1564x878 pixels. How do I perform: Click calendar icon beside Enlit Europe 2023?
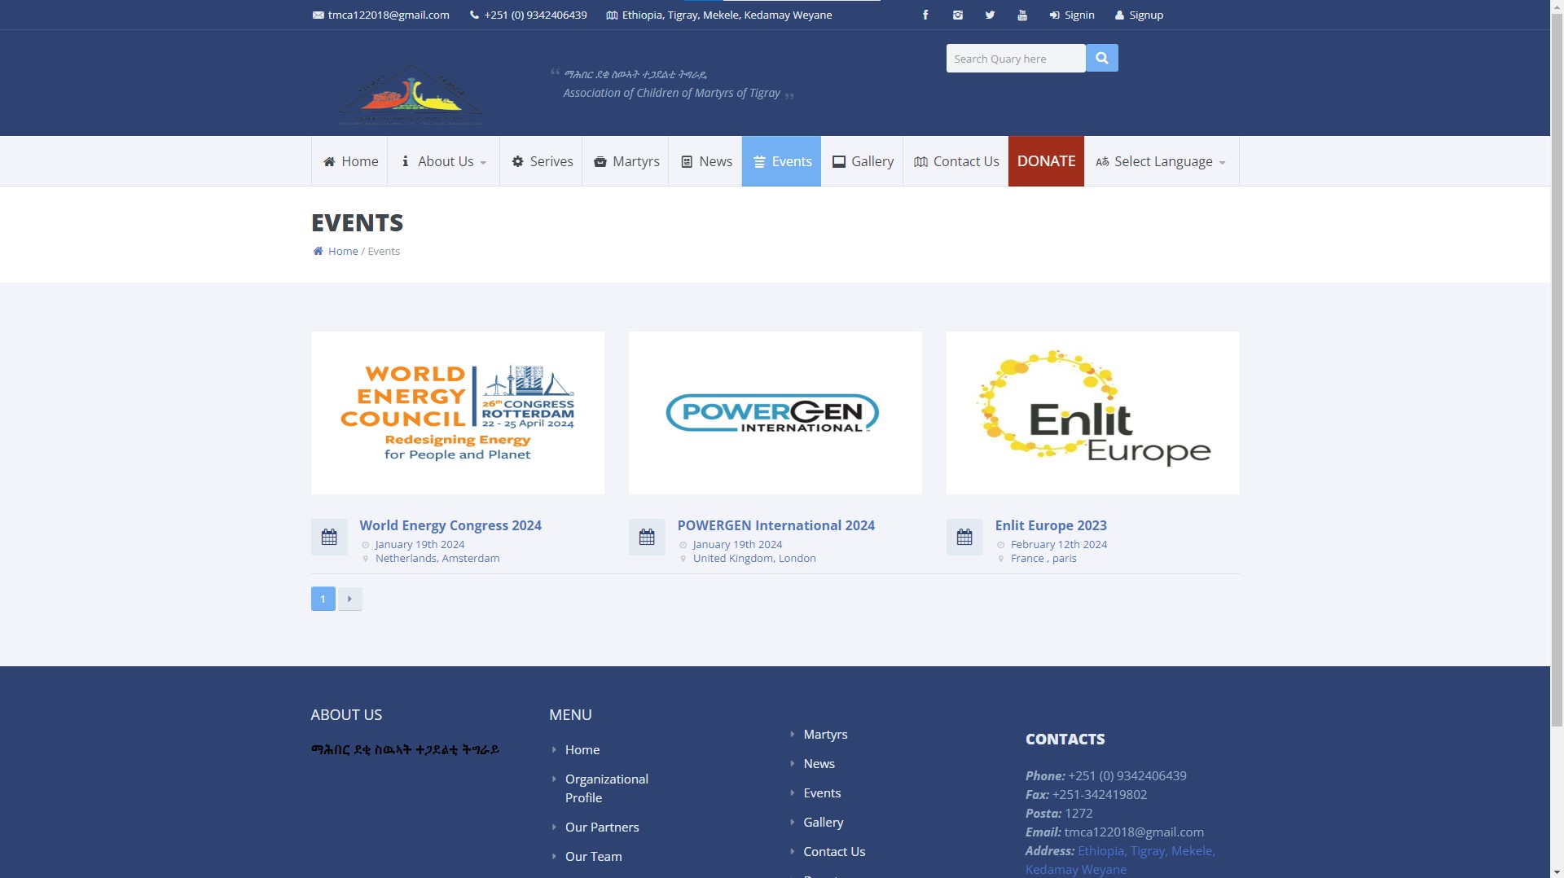[964, 538]
